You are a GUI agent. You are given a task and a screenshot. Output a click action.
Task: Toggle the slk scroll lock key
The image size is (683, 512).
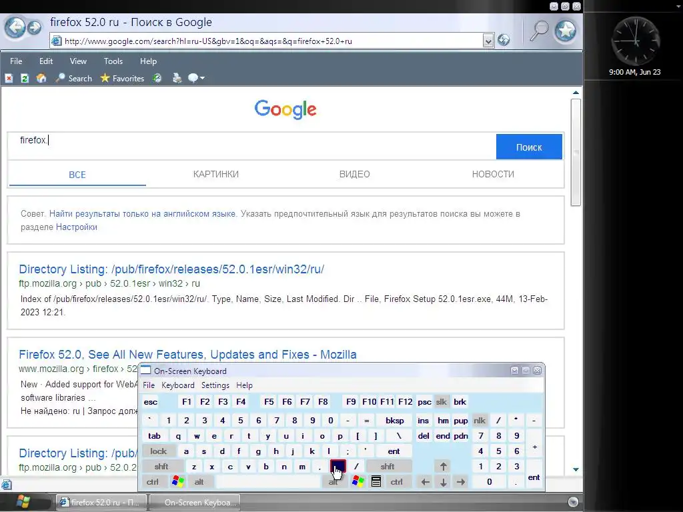[442, 402]
